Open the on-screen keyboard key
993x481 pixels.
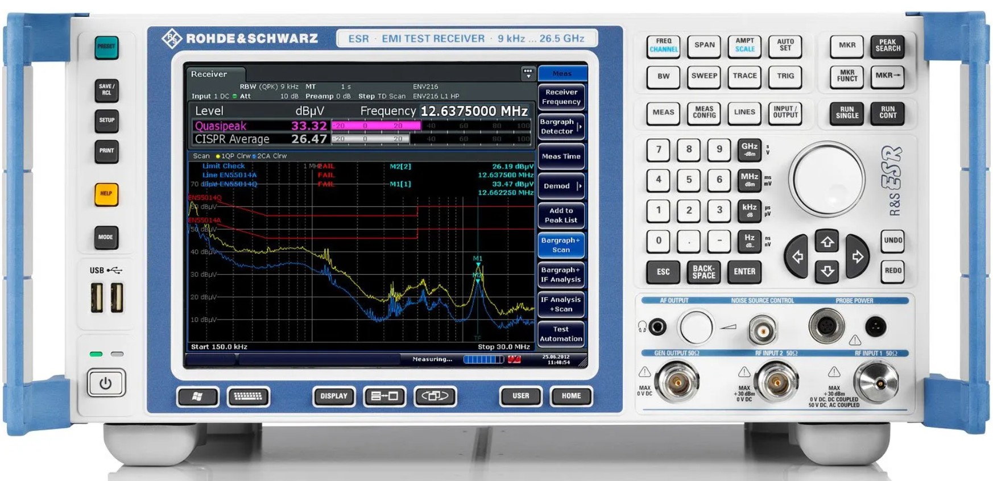[x=249, y=396]
